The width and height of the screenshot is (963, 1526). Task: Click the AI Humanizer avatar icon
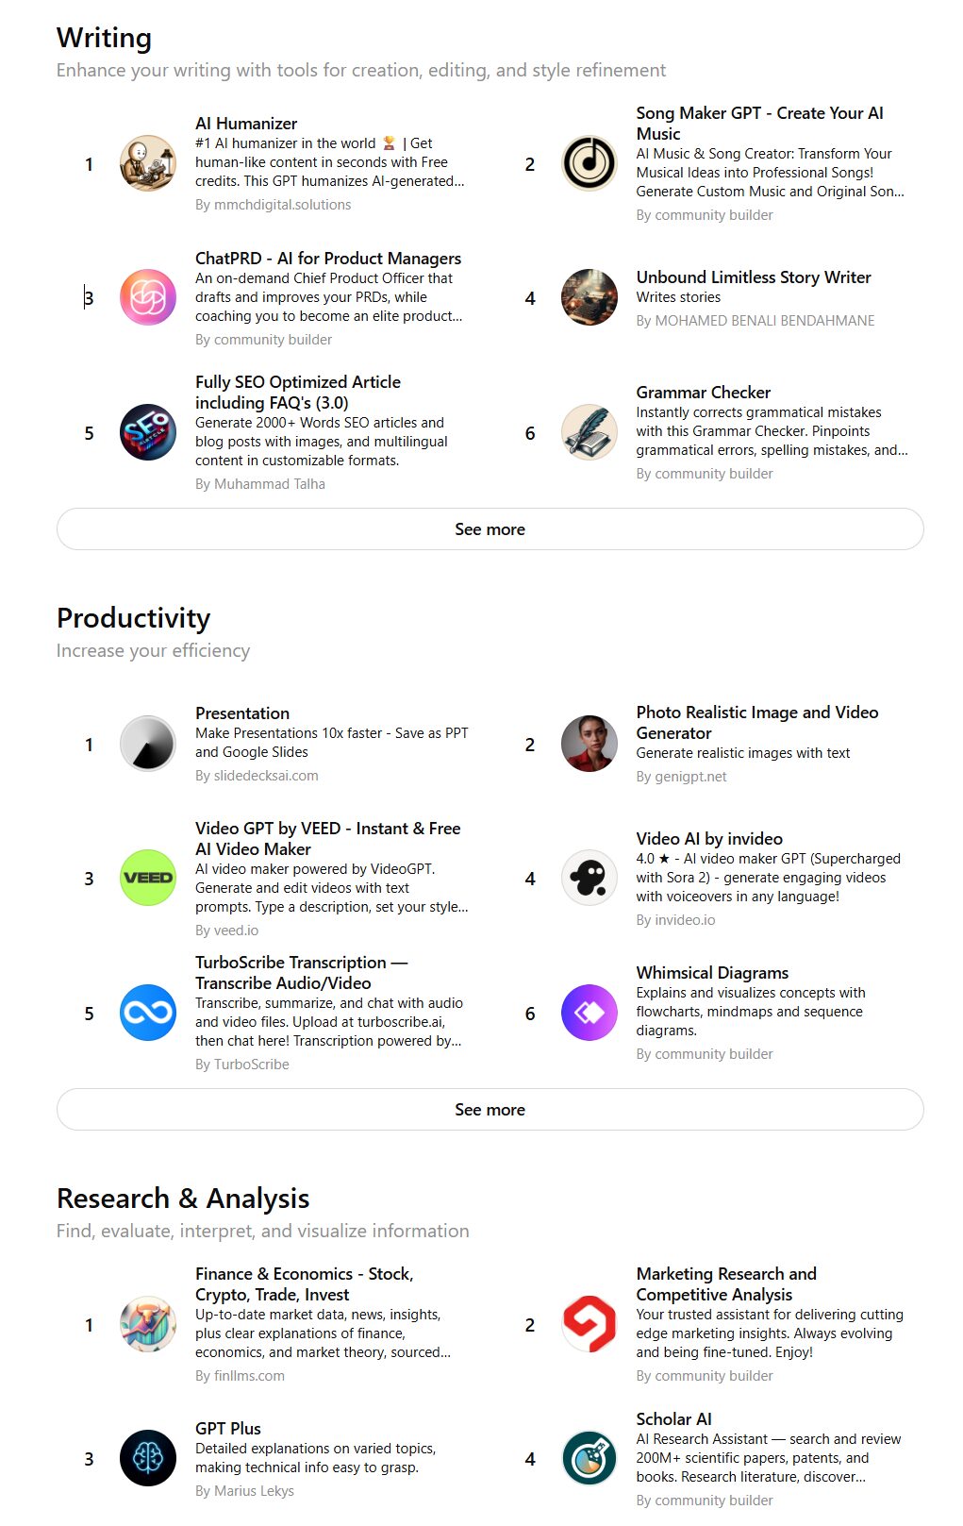[148, 163]
